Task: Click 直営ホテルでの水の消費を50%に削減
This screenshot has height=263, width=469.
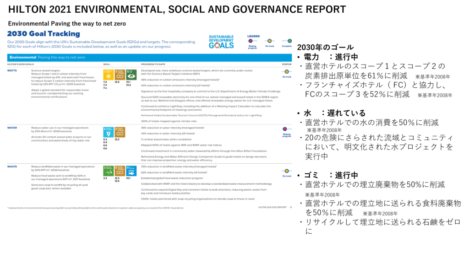Action: pos(372,123)
